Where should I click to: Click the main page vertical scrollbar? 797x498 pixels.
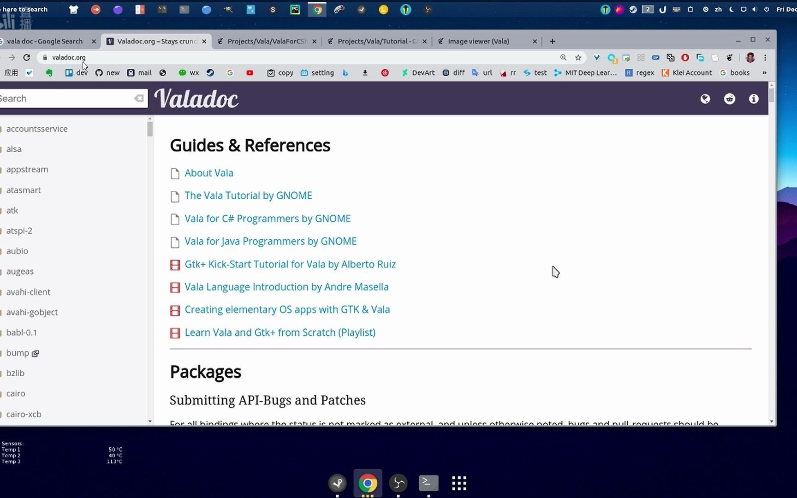pyautogui.click(x=772, y=95)
